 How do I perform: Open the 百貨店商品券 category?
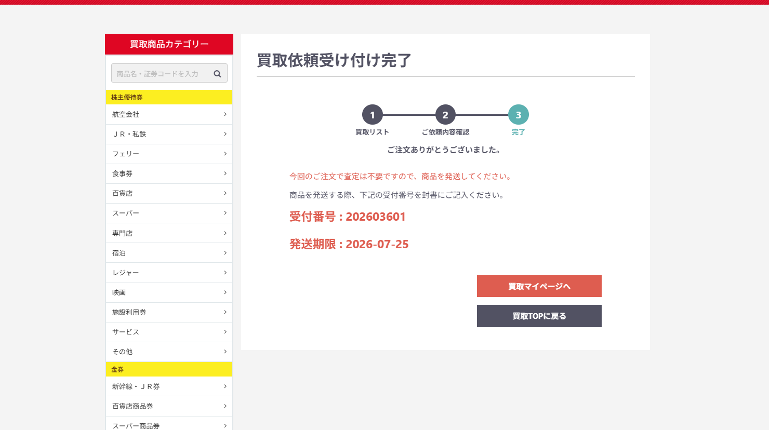coord(169,406)
